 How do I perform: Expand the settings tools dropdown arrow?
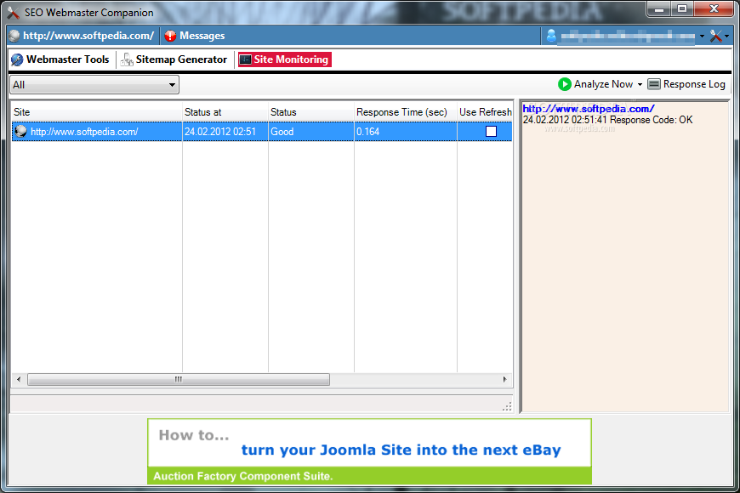[726, 37]
